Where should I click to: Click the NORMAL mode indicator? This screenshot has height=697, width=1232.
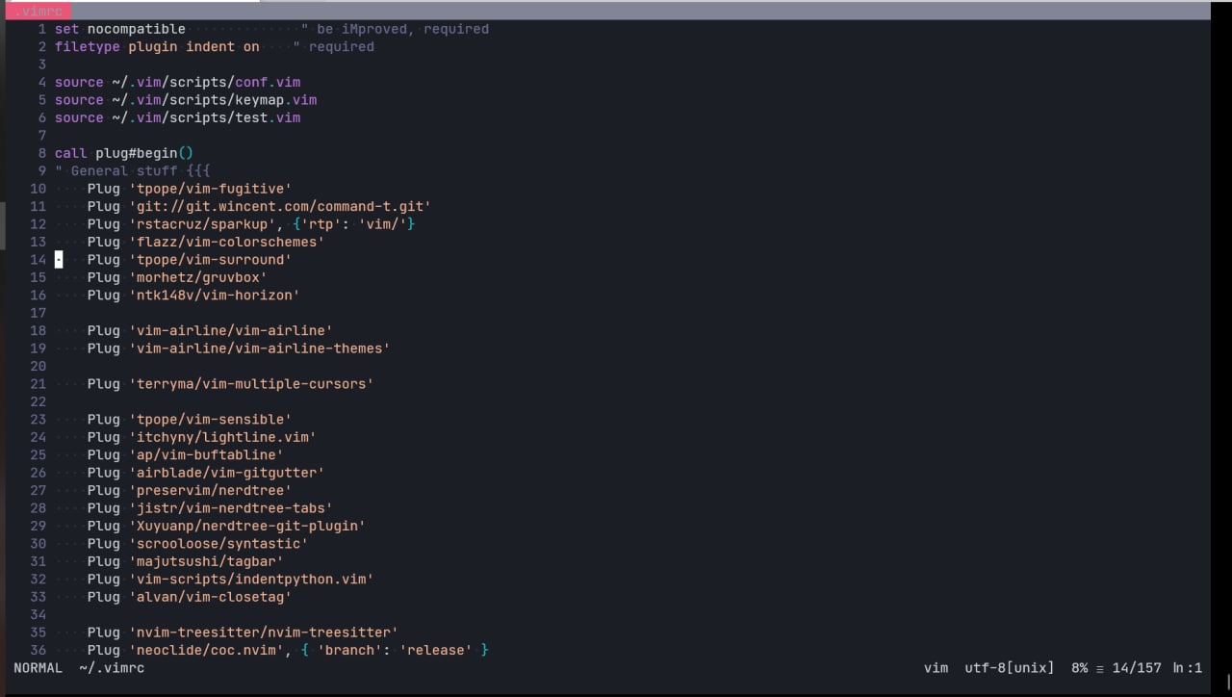point(38,668)
